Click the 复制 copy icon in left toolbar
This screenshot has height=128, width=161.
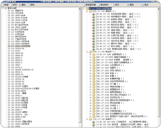point(28,5)
